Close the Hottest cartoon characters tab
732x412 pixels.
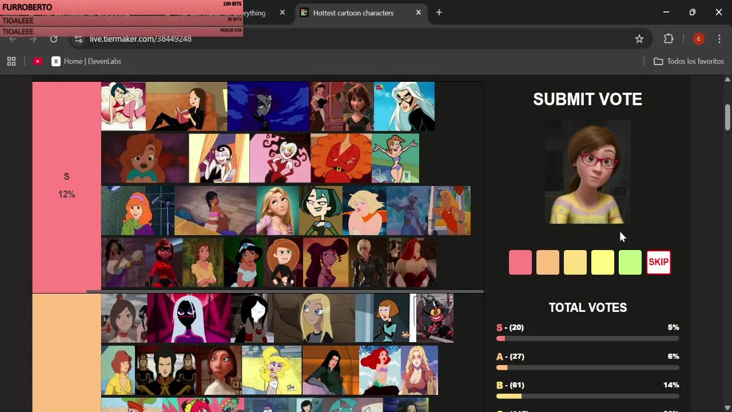[419, 13]
